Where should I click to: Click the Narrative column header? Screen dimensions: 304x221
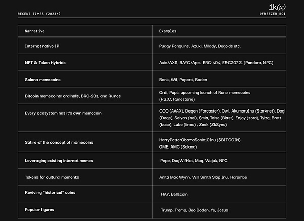(x=35, y=31)
